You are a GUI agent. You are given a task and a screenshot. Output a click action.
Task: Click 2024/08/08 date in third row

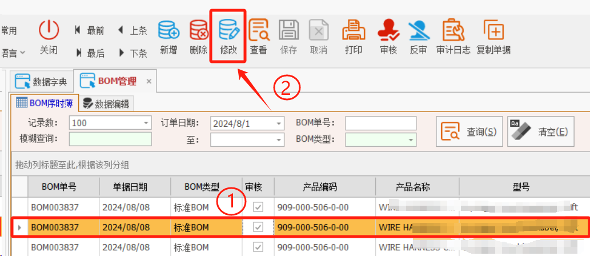pos(135,247)
